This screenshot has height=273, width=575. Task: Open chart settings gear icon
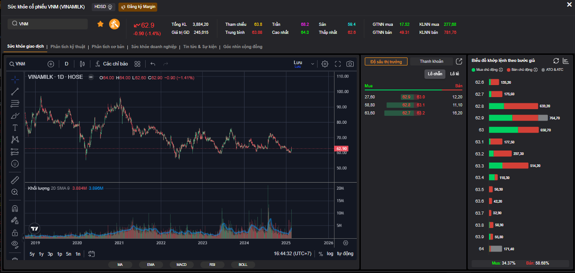(325, 64)
